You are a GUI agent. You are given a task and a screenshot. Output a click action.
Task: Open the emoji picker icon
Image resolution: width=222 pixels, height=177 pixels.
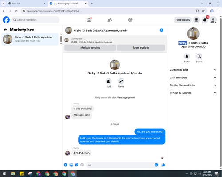156,165
